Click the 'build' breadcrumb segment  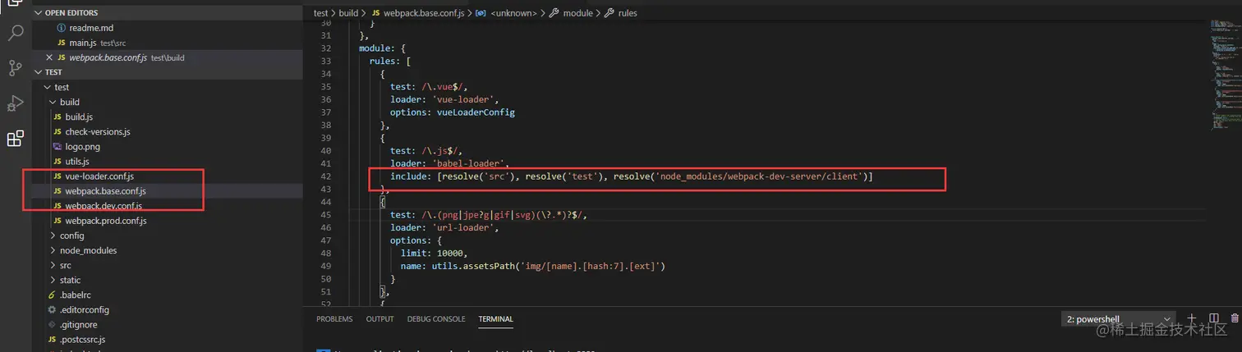348,13
